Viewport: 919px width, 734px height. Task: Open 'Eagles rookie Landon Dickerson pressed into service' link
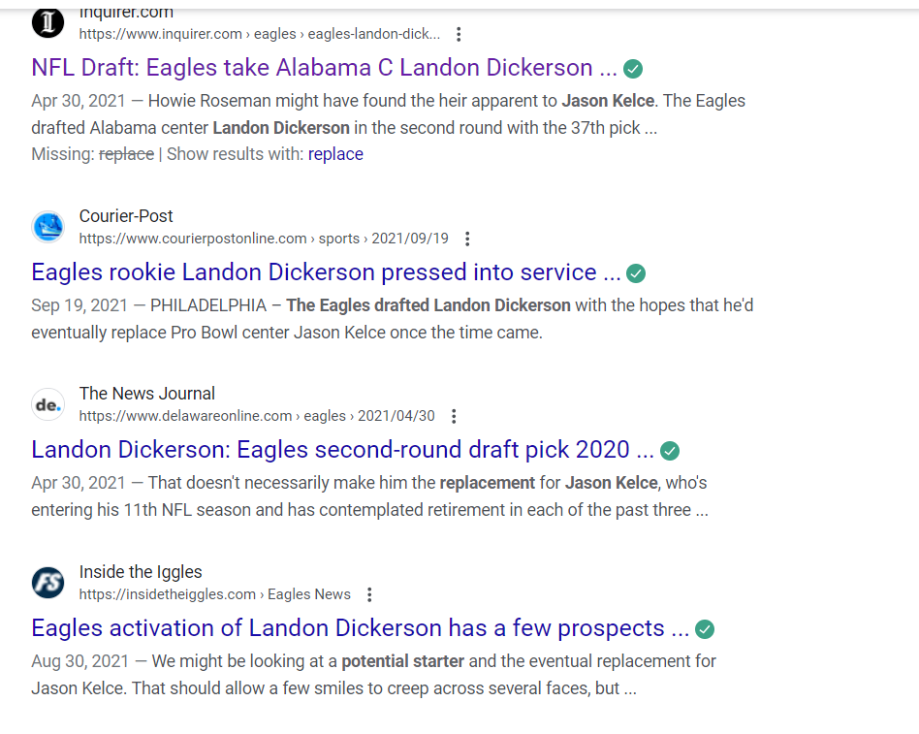coord(326,272)
